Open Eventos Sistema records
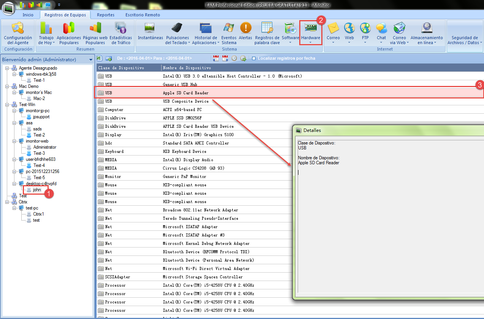This screenshot has width=484, height=319. [229, 33]
